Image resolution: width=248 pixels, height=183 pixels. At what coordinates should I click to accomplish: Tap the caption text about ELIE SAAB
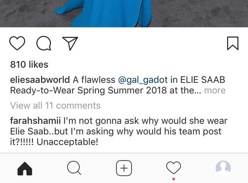pos(118,85)
